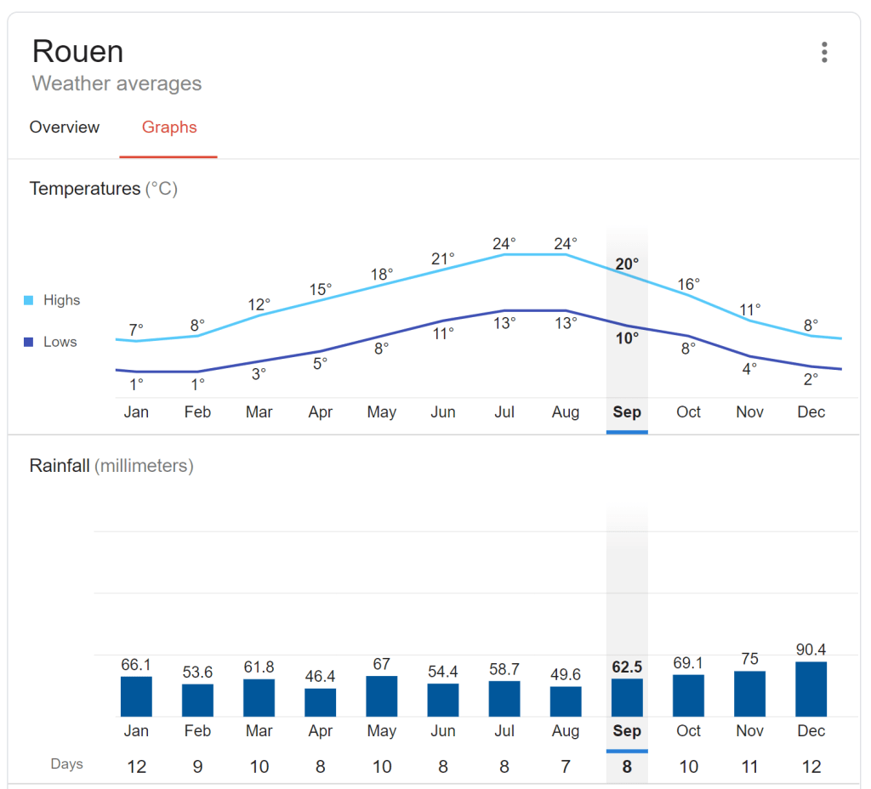Viewport: 871px width, 789px height.
Task: Switch to the Overview tab
Action: (x=65, y=128)
